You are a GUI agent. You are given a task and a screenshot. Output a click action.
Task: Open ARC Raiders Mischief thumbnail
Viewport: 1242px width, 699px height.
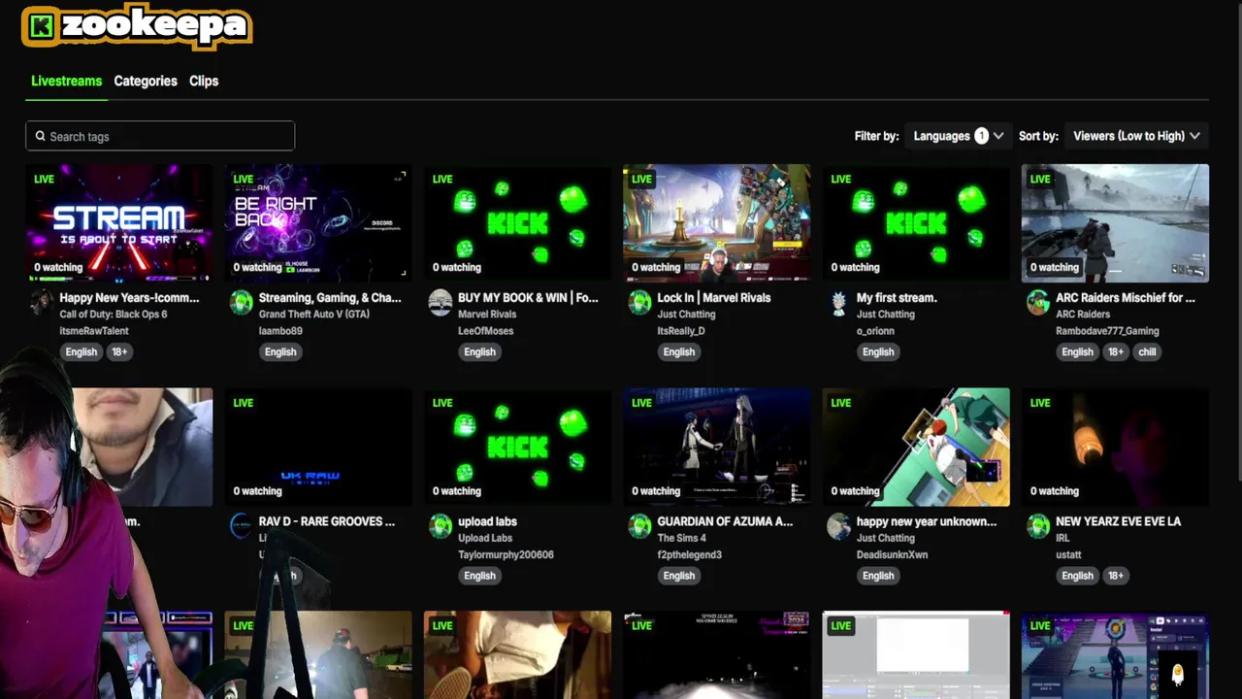tap(1115, 223)
